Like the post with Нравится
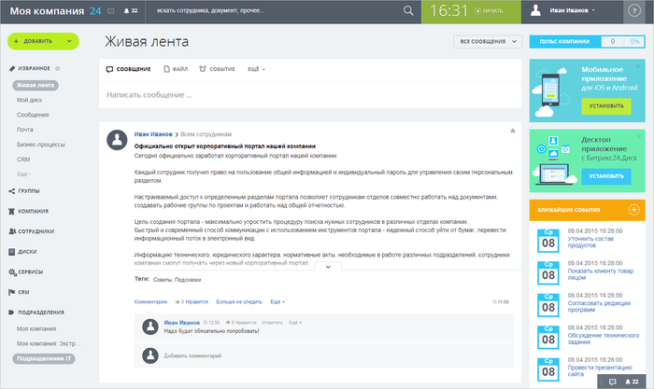654x389 pixels. 192,301
